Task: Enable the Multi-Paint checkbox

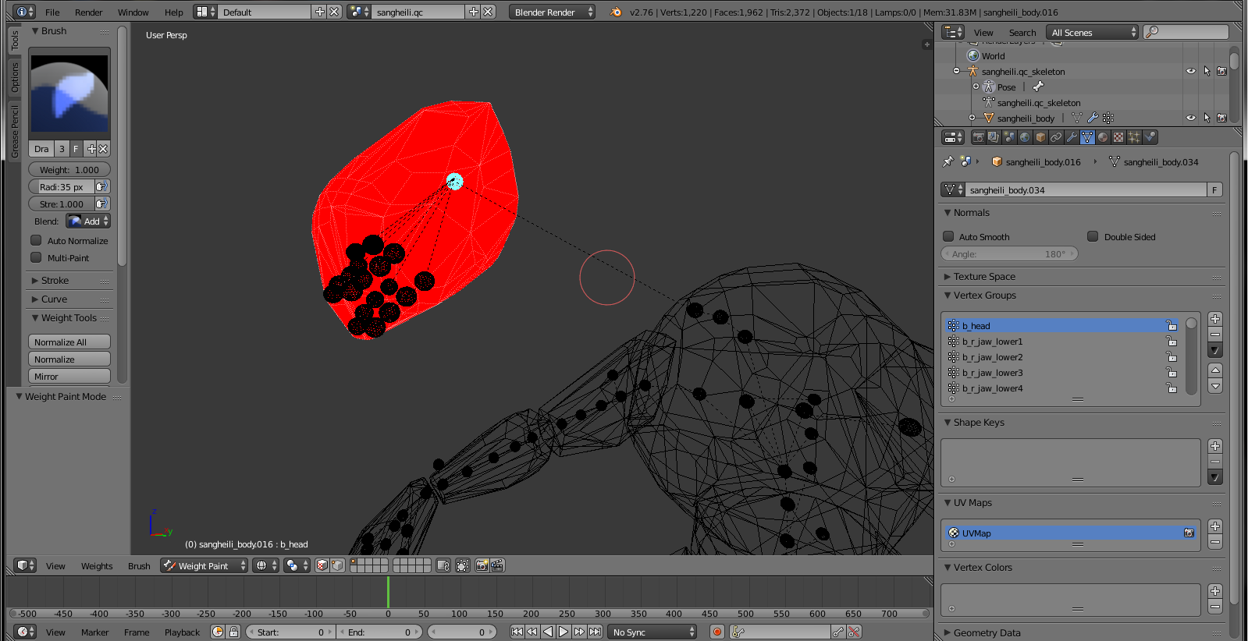Action: coord(36,257)
